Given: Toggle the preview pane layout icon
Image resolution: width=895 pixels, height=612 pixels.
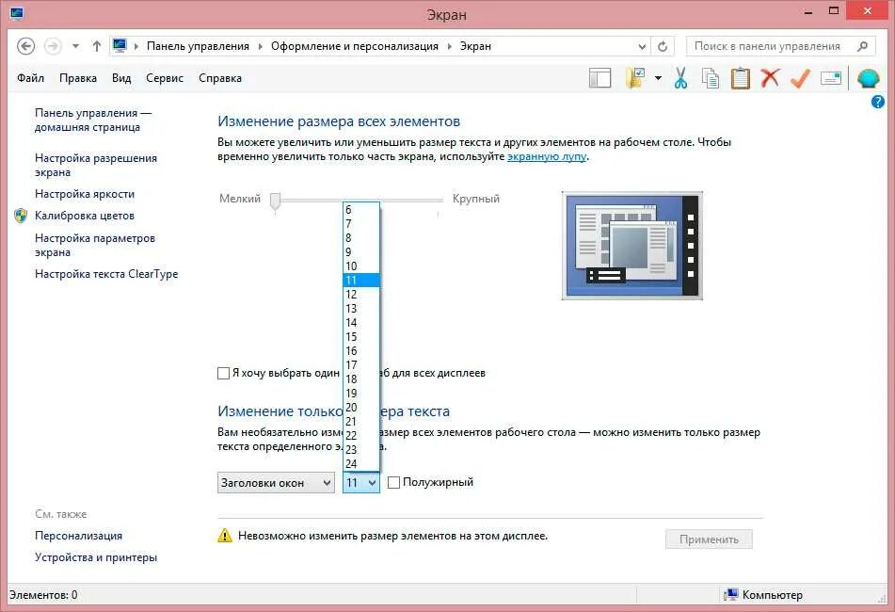Looking at the screenshot, I should (599, 78).
